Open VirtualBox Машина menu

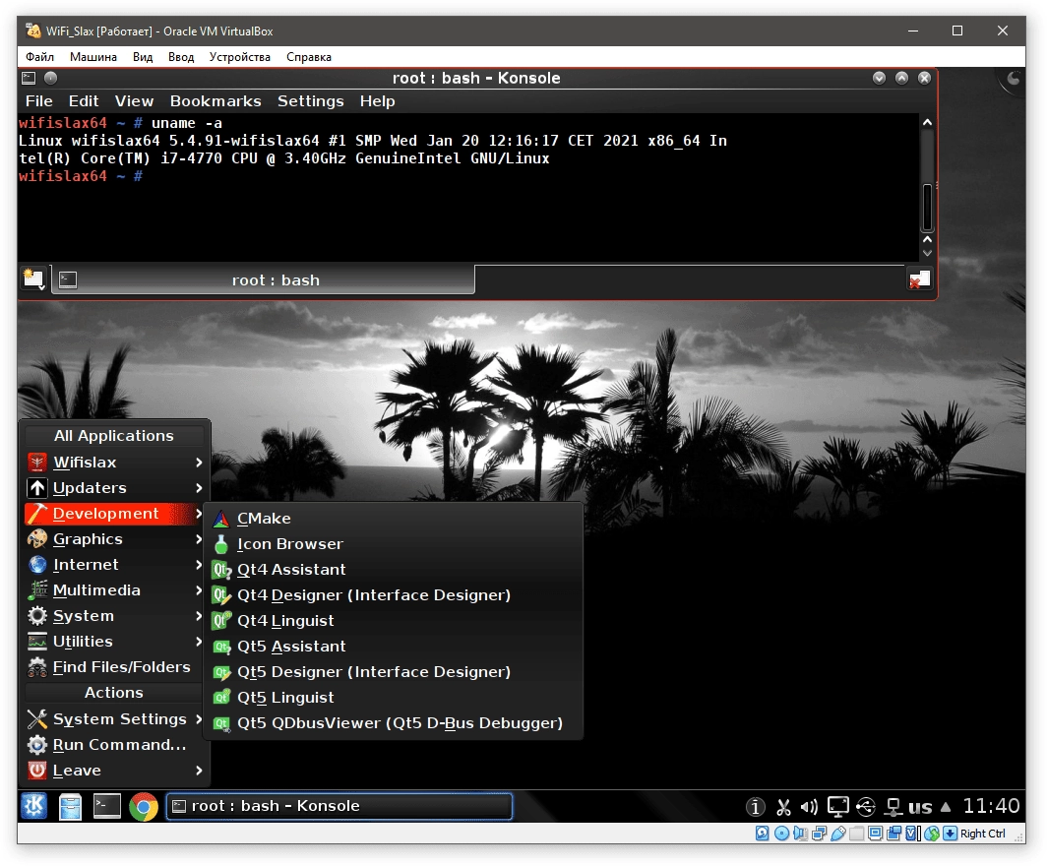[92, 57]
